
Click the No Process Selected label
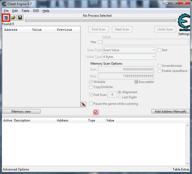[x=97, y=16]
